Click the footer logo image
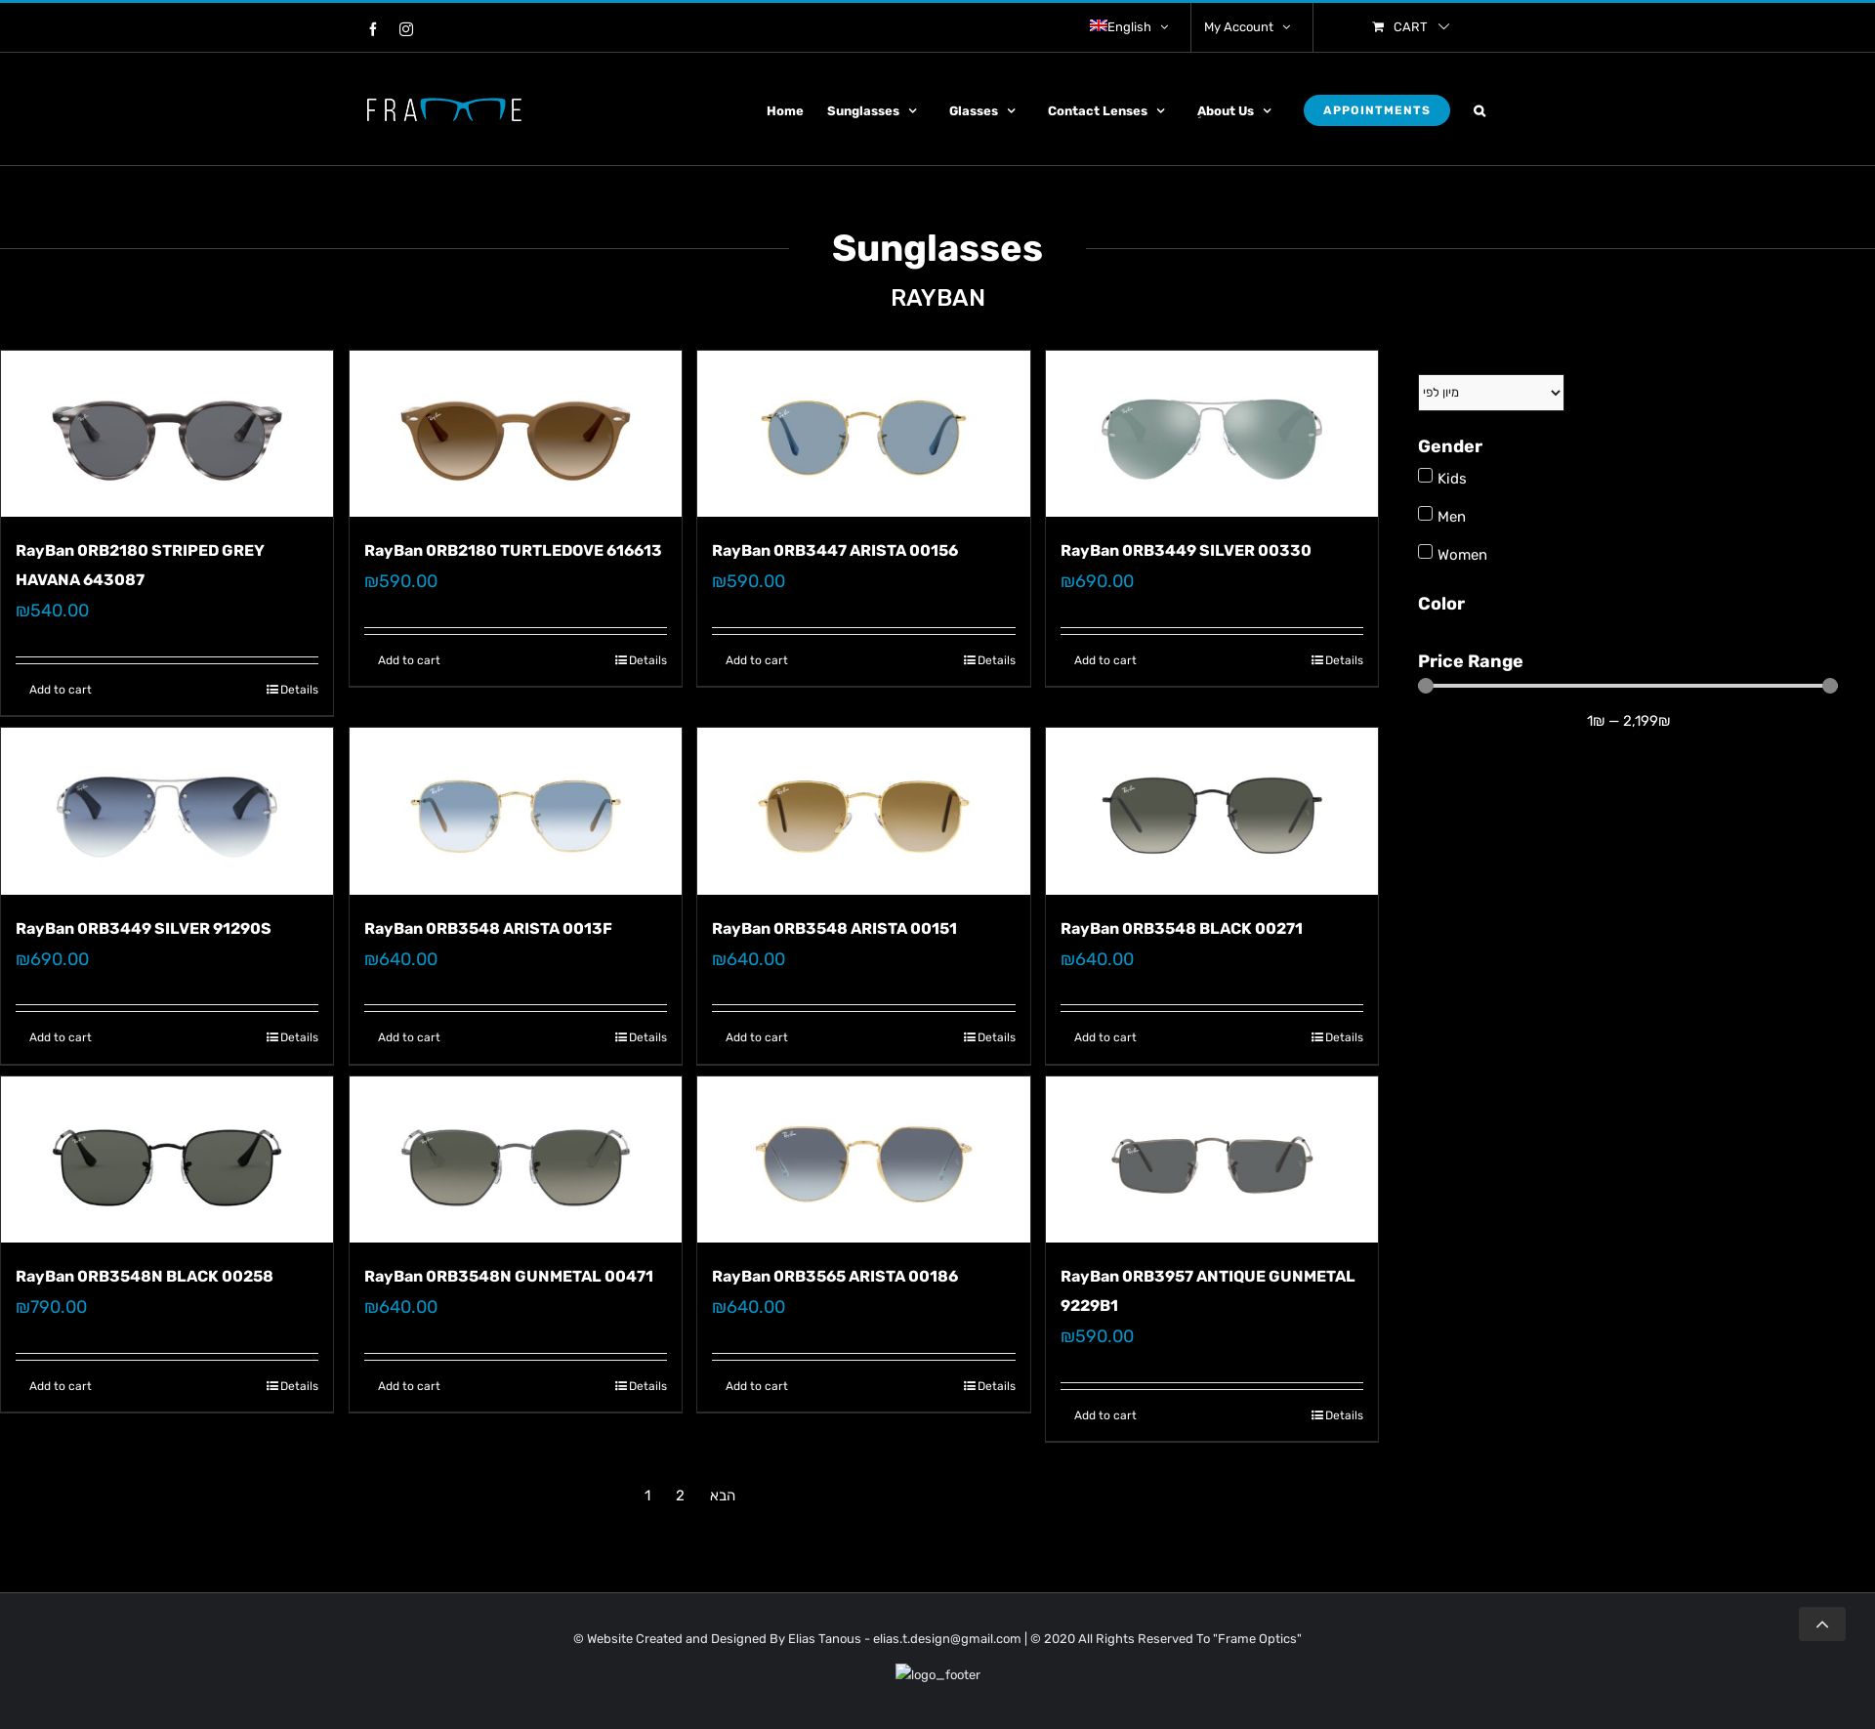The width and height of the screenshot is (1875, 1729). click(937, 1674)
